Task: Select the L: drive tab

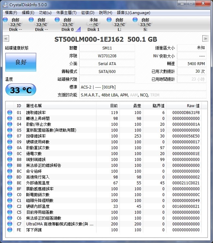Action: pos(119,25)
